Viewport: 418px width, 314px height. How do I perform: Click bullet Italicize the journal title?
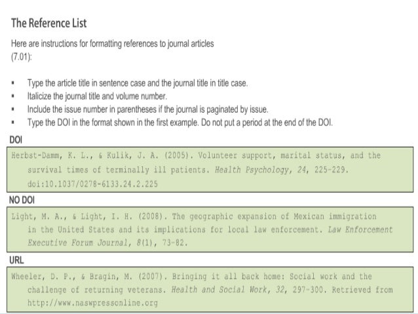[x=98, y=96]
